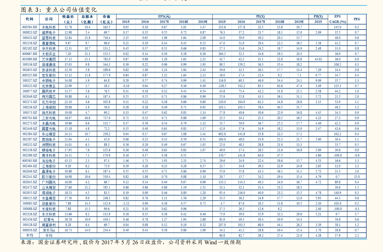Select stock code 002587.SZ
383x252 pixels.
tap(30, 139)
